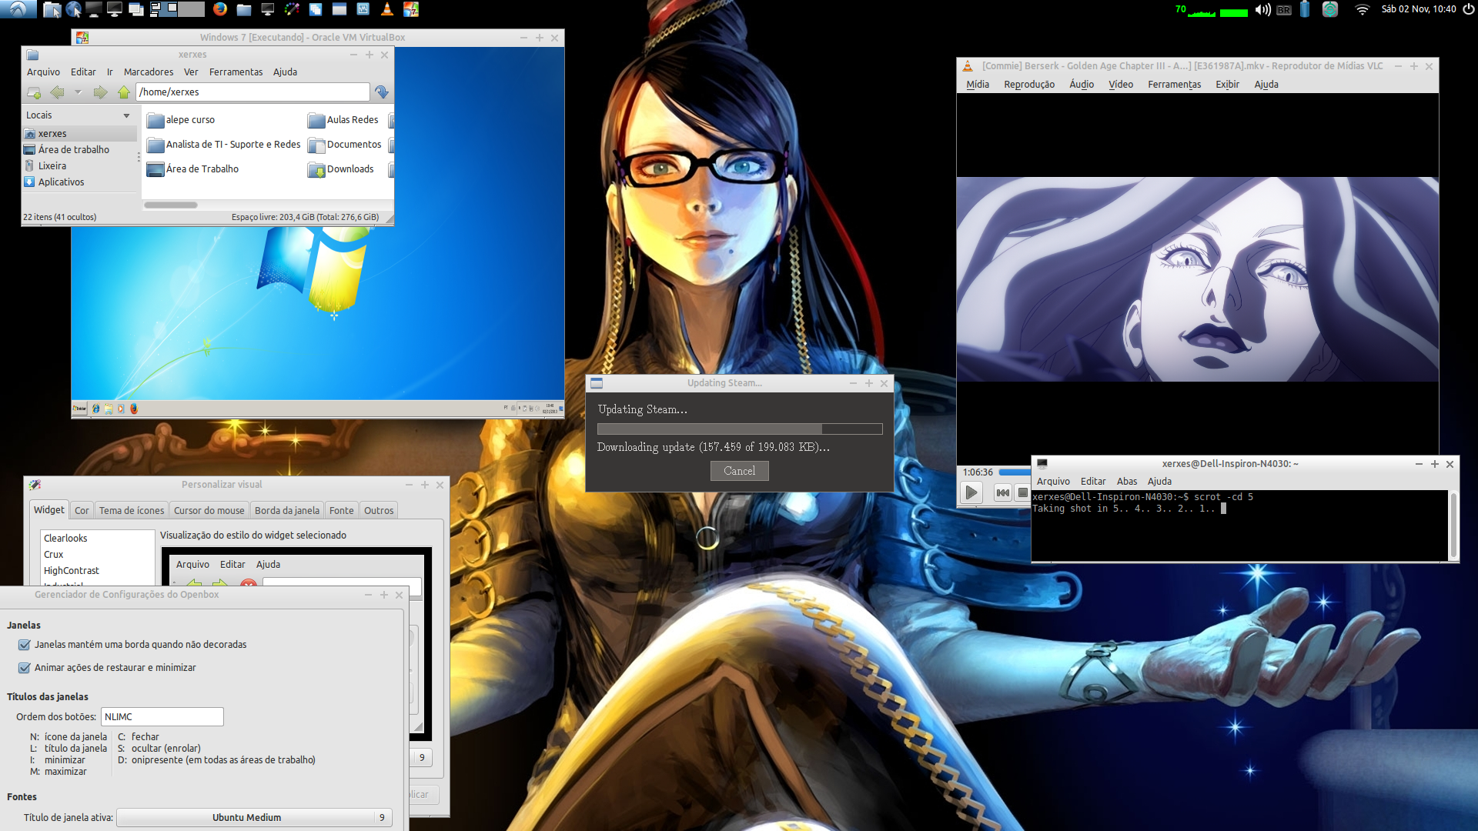Open the Ubuntu Medium font selector
Screen dimensions: 1478x831
pos(254,817)
